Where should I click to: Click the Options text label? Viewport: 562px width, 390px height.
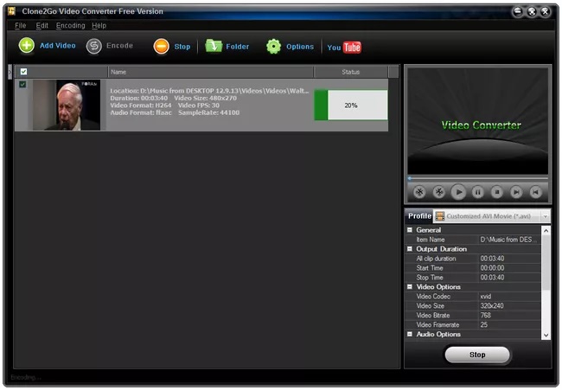tap(300, 47)
